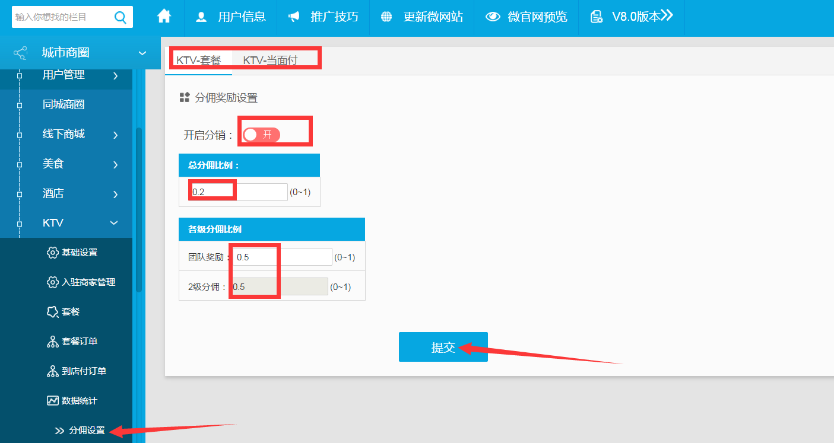Click the search magnifier icon
834x443 pixels.
120,17
